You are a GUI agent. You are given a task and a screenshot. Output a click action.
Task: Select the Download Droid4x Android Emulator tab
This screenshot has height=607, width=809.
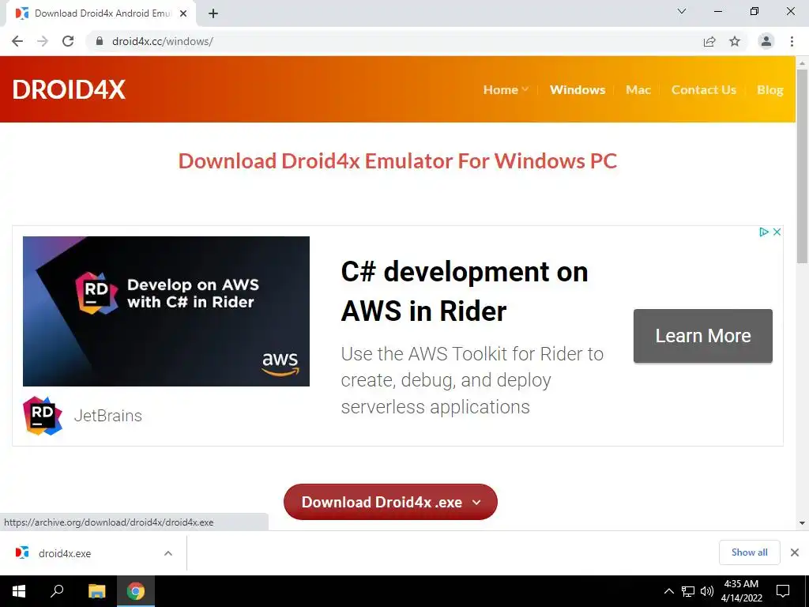click(102, 13)
